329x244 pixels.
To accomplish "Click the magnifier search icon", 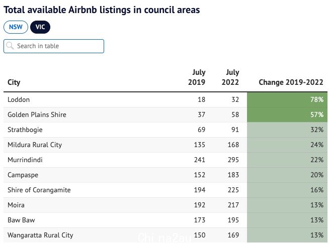I will click(10, 46).
